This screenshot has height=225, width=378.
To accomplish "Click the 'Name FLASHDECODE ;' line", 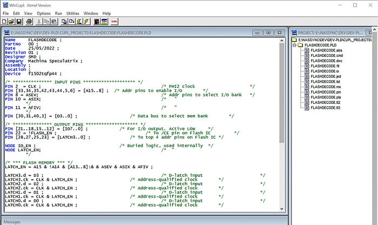I will coord(33,40).
